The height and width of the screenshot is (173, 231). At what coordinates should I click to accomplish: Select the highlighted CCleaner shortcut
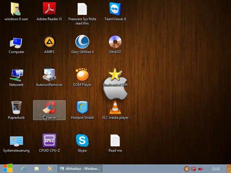pos(49,110)
